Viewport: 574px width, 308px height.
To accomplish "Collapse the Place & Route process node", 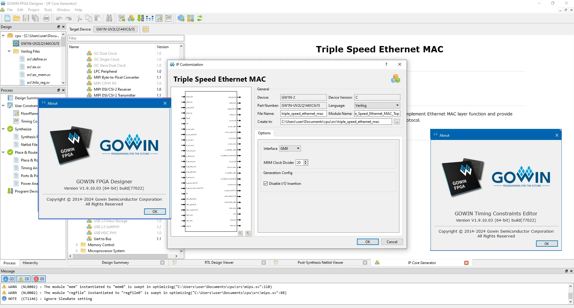I will tap(3, 152).
